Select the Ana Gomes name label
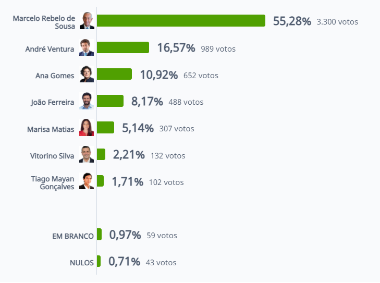Screen dimensions: 380x283 [55, 76]
